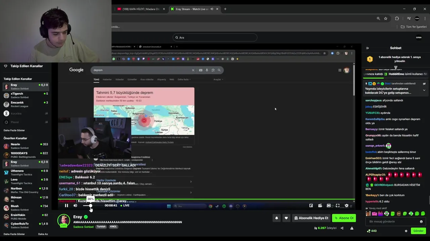Viewport: 430px width, 241px height.
Task: Open picture-in-picture mini player
Action: click(311, 206)
